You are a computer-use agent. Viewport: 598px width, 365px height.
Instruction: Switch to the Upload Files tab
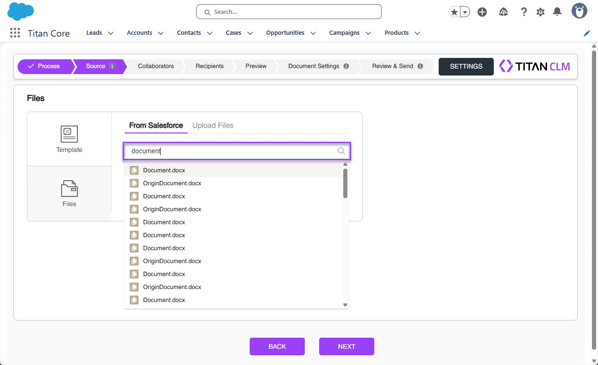click(213, 125)
